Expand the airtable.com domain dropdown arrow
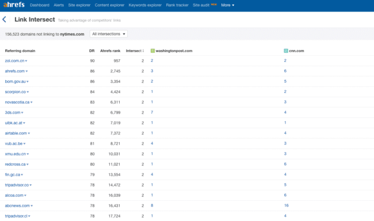Viewport: 374px width, 221px height. coord(29,133)
